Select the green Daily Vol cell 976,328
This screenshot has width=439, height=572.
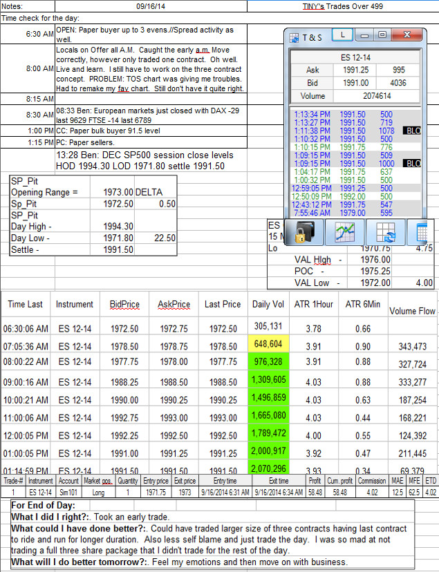pyautogui.click(x=268, y=361)
